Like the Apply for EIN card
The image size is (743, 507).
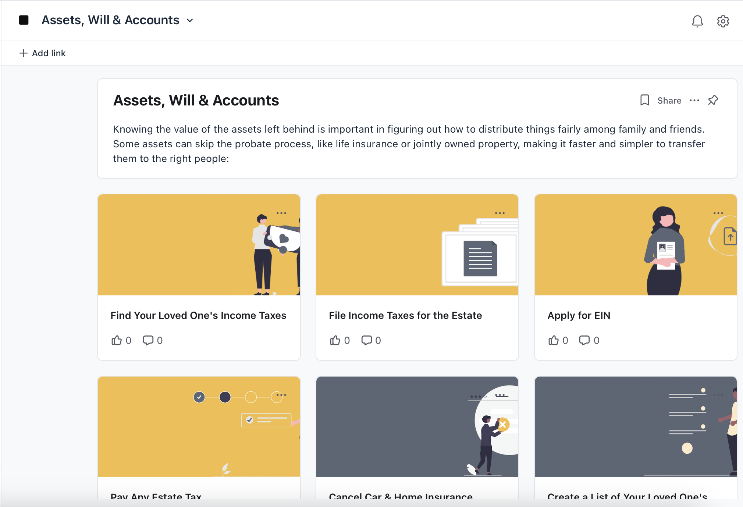coord(554,341)
